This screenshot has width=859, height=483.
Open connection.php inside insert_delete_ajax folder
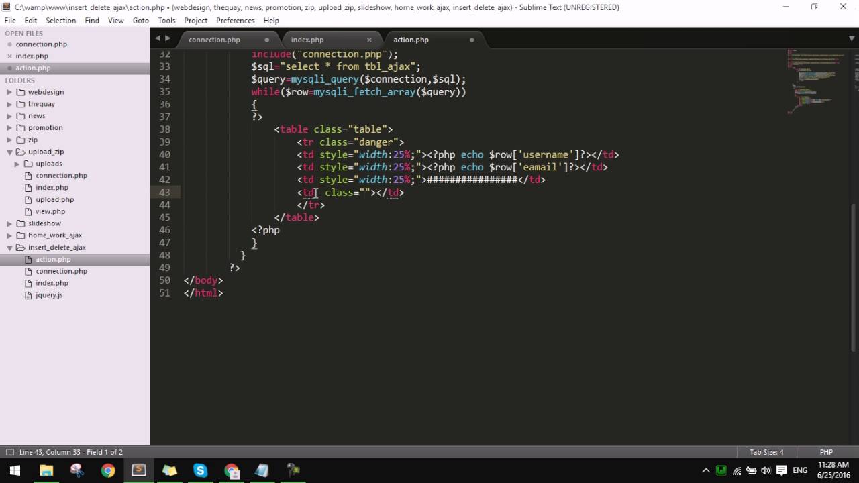pos(61,272)
